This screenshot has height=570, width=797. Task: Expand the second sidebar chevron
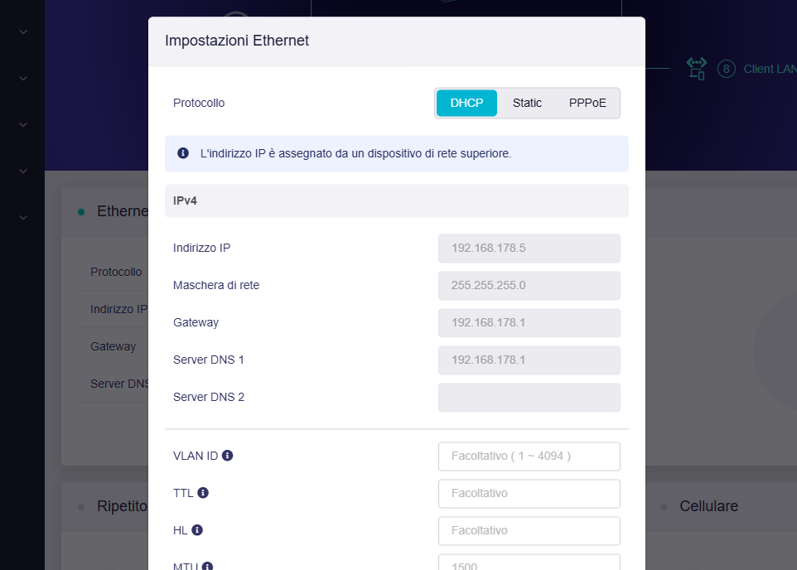coord(23,78)
